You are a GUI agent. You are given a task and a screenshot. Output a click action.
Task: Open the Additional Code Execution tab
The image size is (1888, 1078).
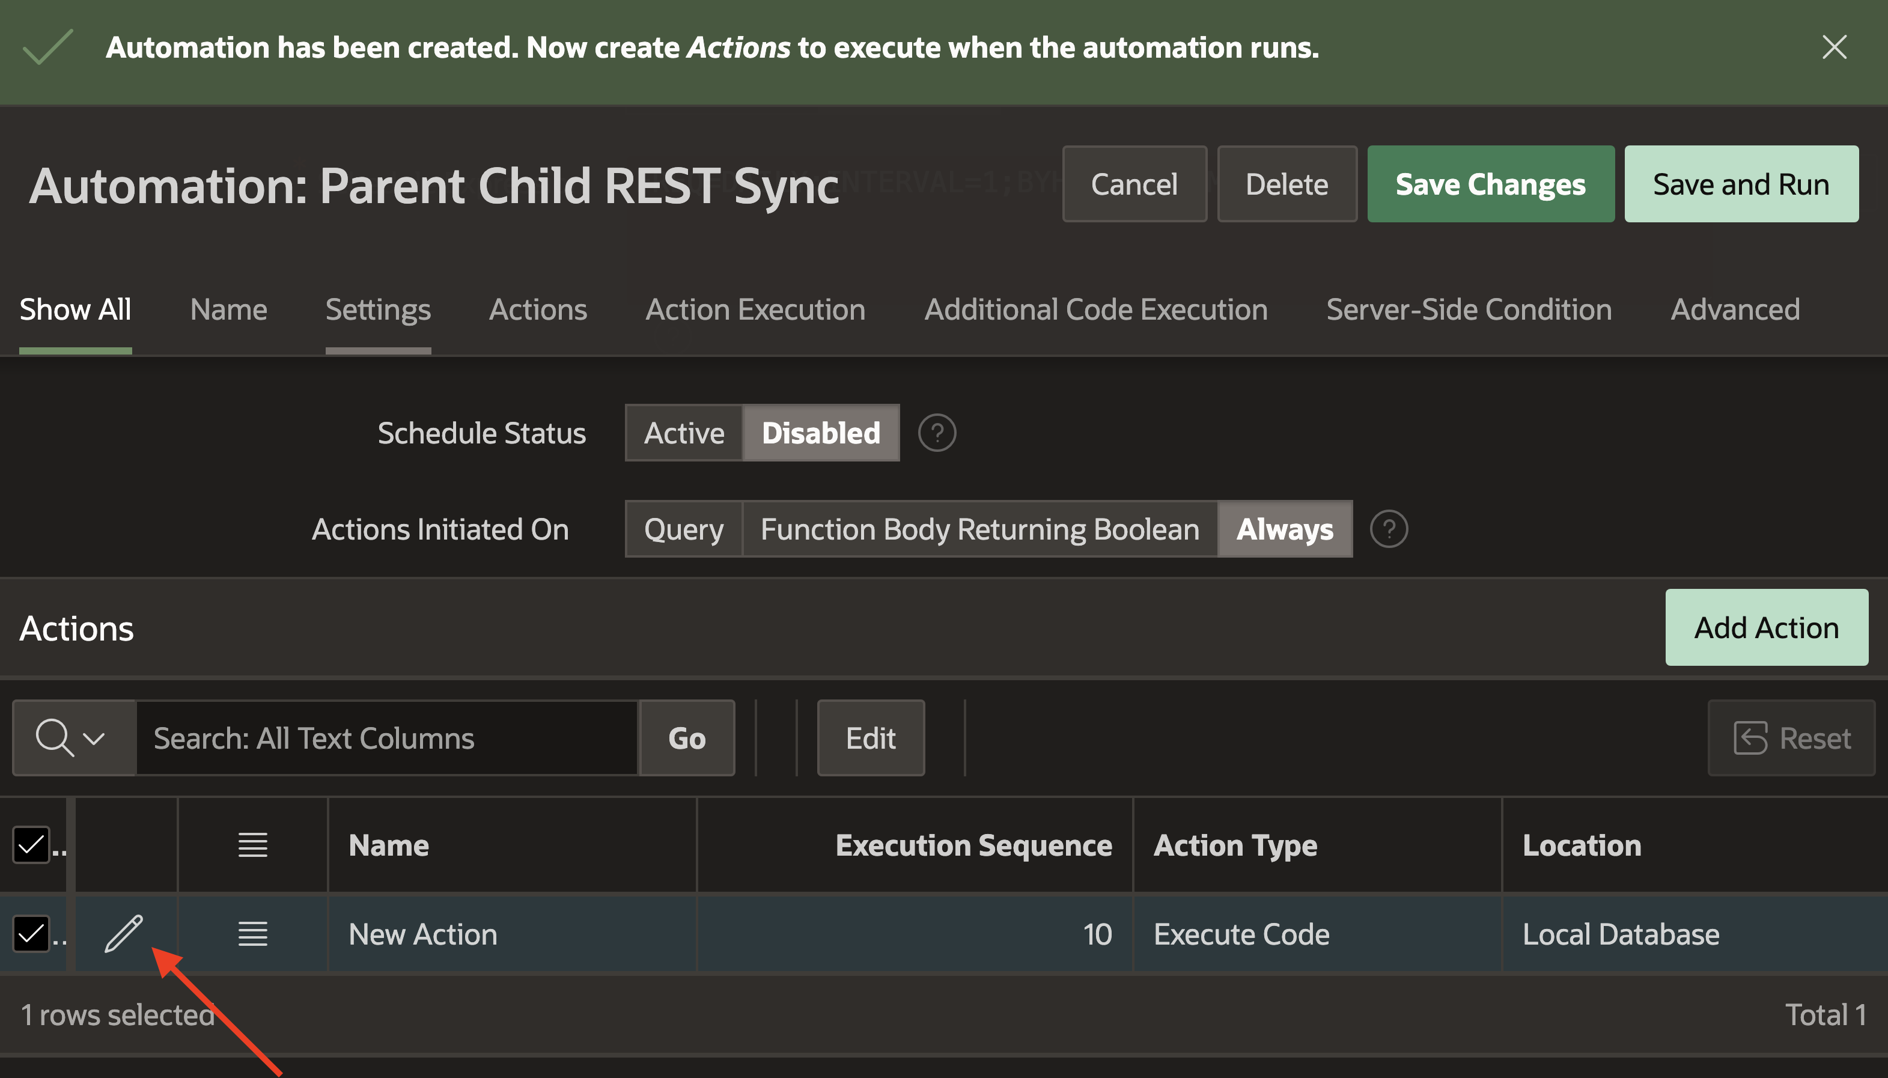point(1095,309)
